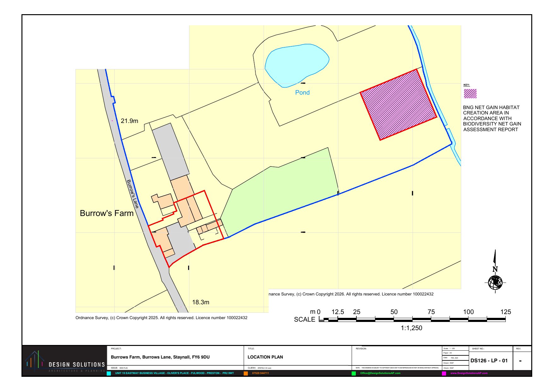Select the pink hatched BNG habitat area
Screen dimensions: 554x391
click(x=398, y=105)
